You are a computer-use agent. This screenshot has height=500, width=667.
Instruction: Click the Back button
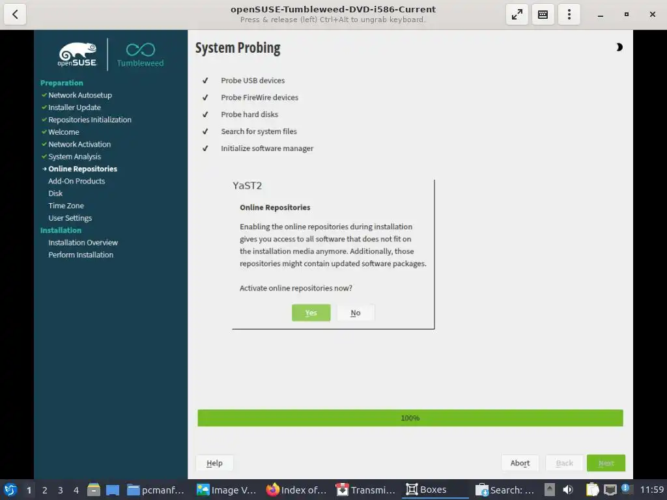click(564, 463)
